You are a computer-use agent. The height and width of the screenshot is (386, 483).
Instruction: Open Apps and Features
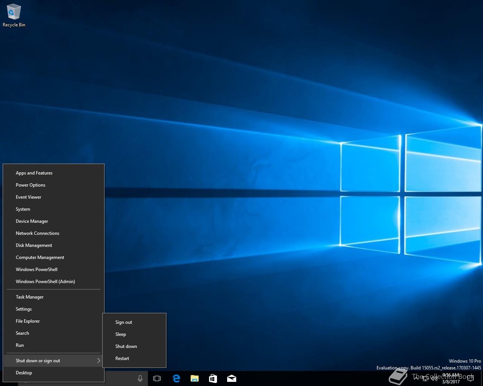click(54, 173)
